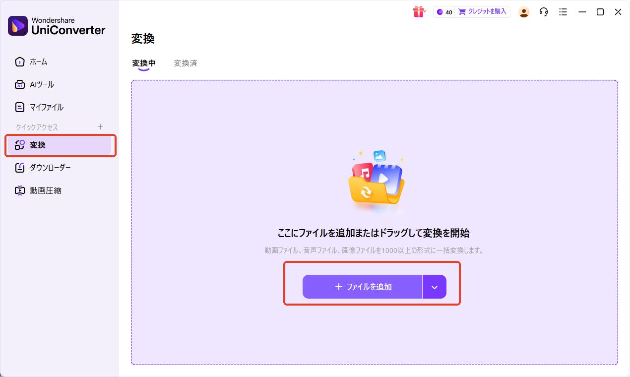Expand クイックアクセス with the plus button
Screen dimensions: 630x377
tap(101, 126)
